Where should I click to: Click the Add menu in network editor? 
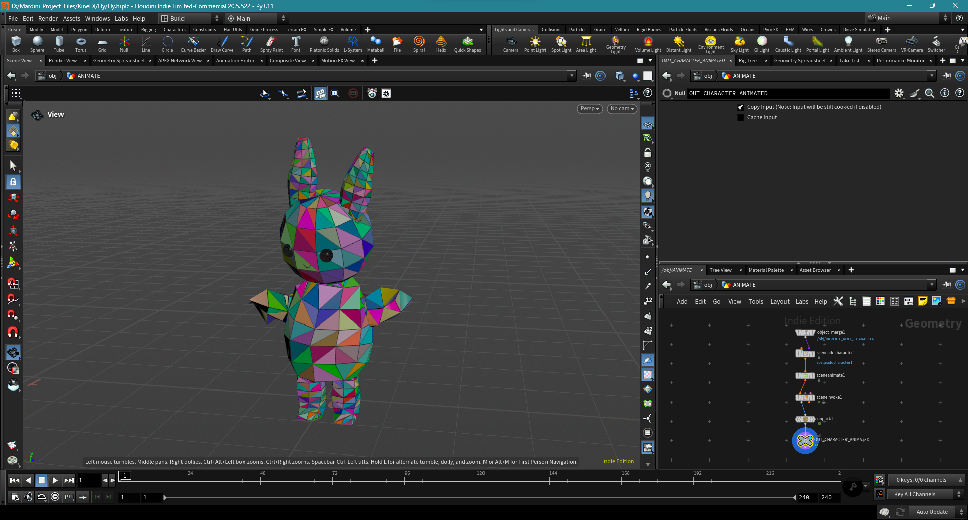[x=682, y=302]
